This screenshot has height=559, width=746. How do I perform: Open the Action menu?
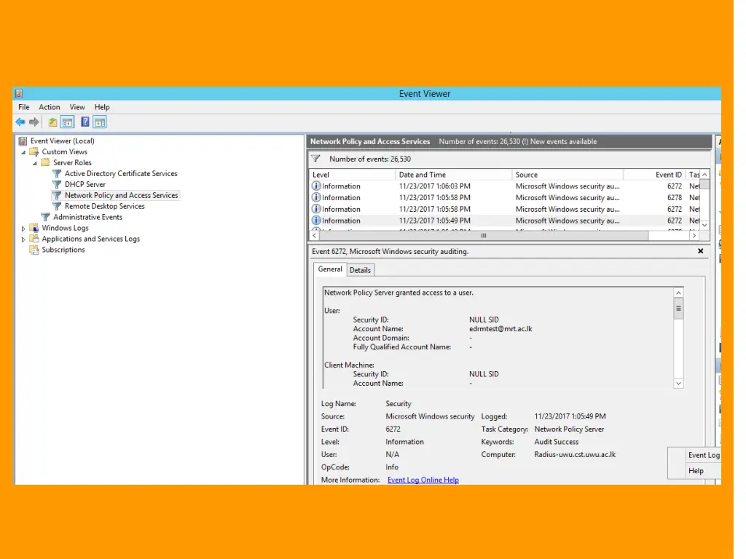click(50, 107)
